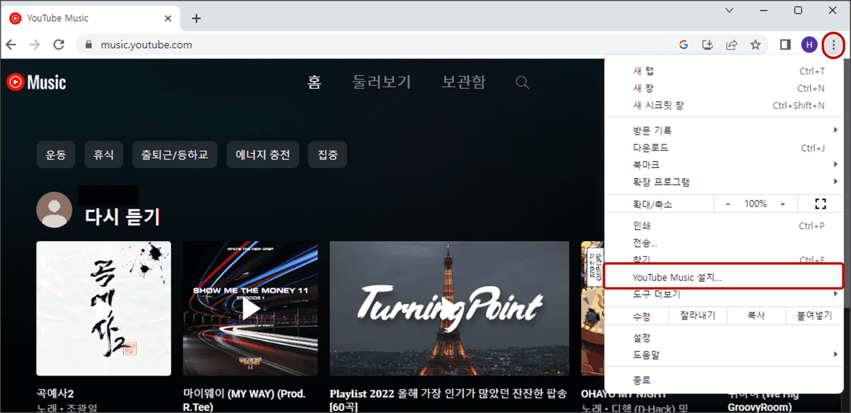
Task: Select the 집중 mood chip
Action: point(328,155)
